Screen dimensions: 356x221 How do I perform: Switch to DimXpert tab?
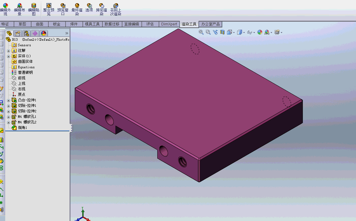tap(169, 24)
